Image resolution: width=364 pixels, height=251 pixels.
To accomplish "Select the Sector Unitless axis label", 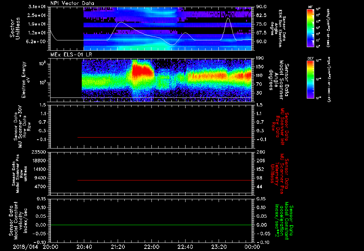I will tap(15, 28).
